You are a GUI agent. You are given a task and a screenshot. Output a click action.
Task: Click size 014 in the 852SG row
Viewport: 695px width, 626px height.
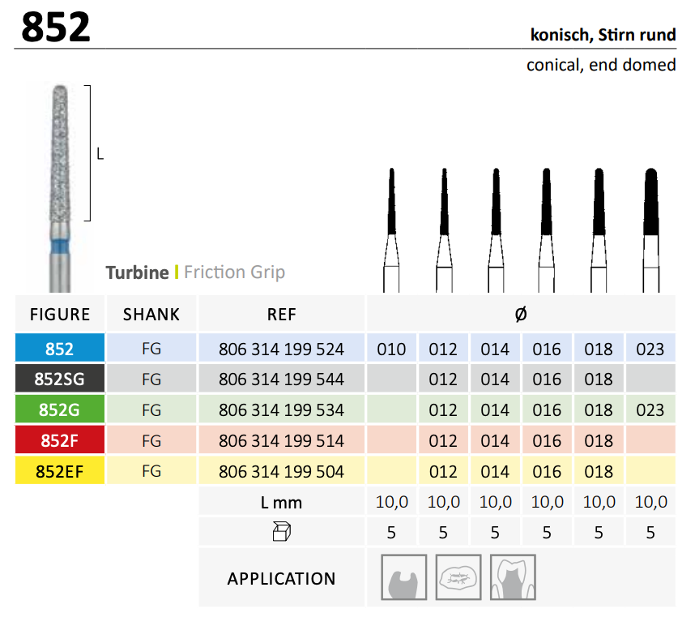tap(495, 379)
